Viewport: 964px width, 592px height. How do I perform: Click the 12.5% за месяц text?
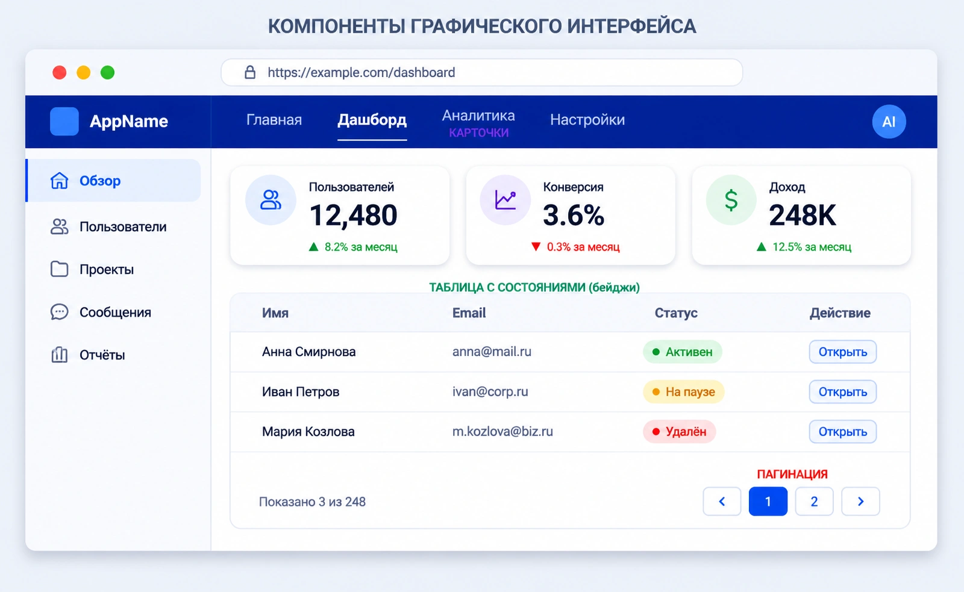(812, 247)
